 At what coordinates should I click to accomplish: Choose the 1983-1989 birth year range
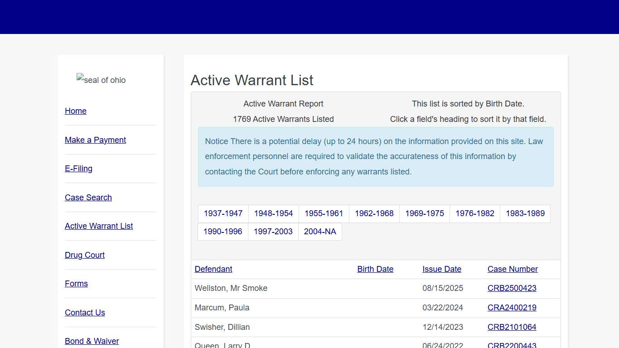click(x=525, y=213)
